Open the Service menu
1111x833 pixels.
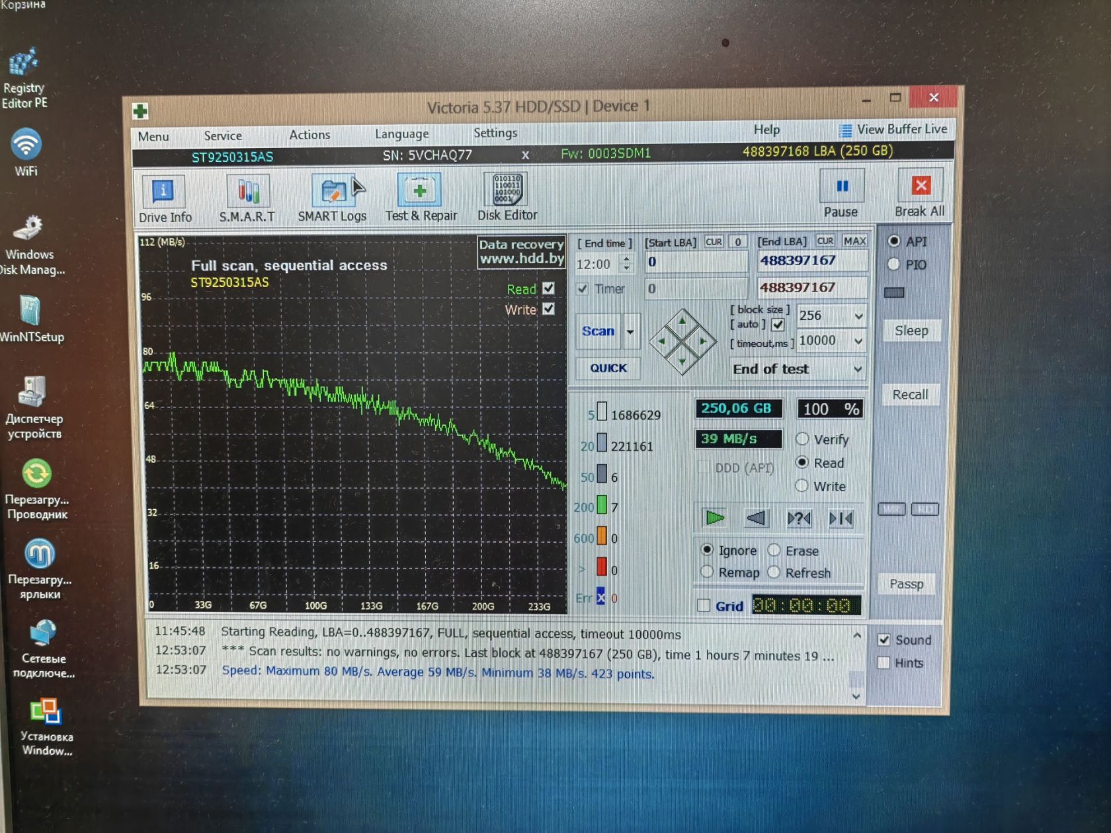223,136
